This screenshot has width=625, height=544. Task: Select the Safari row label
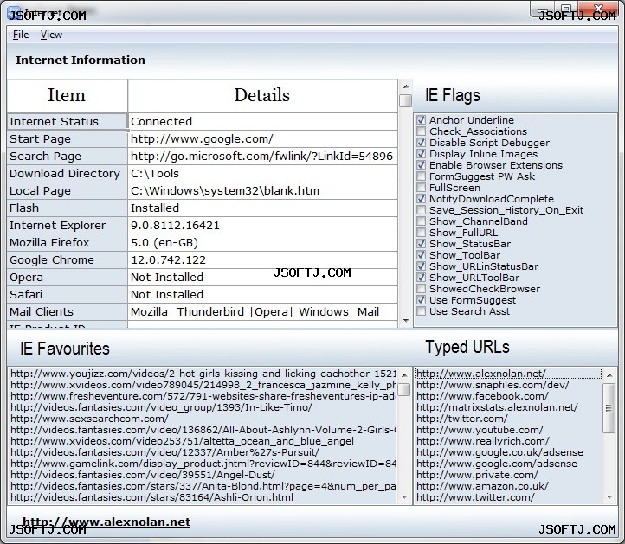point(67,295)
